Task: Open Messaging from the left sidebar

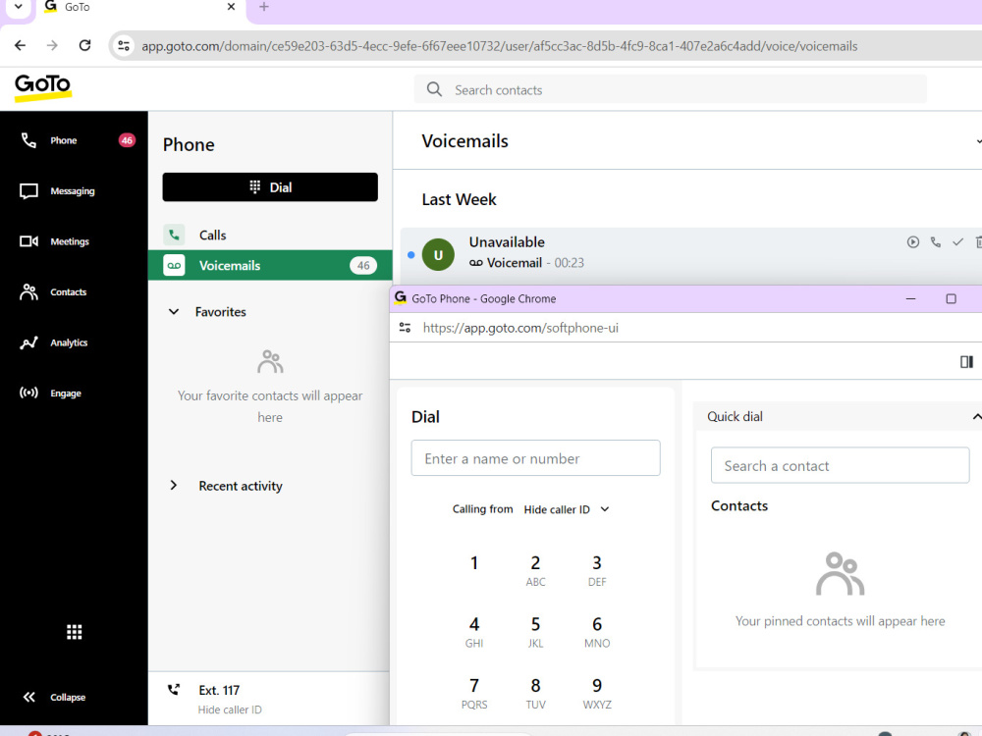Action: [74, 191]
